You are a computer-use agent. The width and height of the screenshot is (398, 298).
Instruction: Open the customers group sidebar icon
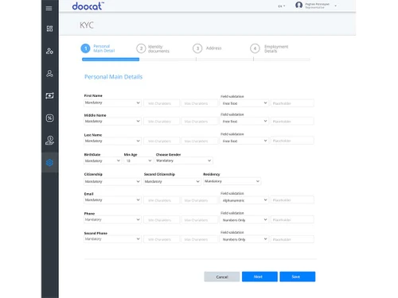(x=49, y=73)
